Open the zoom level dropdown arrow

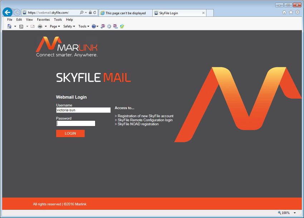(x=295, y=213)
